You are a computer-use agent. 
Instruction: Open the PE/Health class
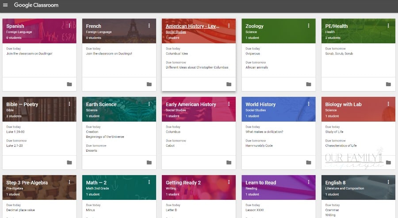coord(337,26)
